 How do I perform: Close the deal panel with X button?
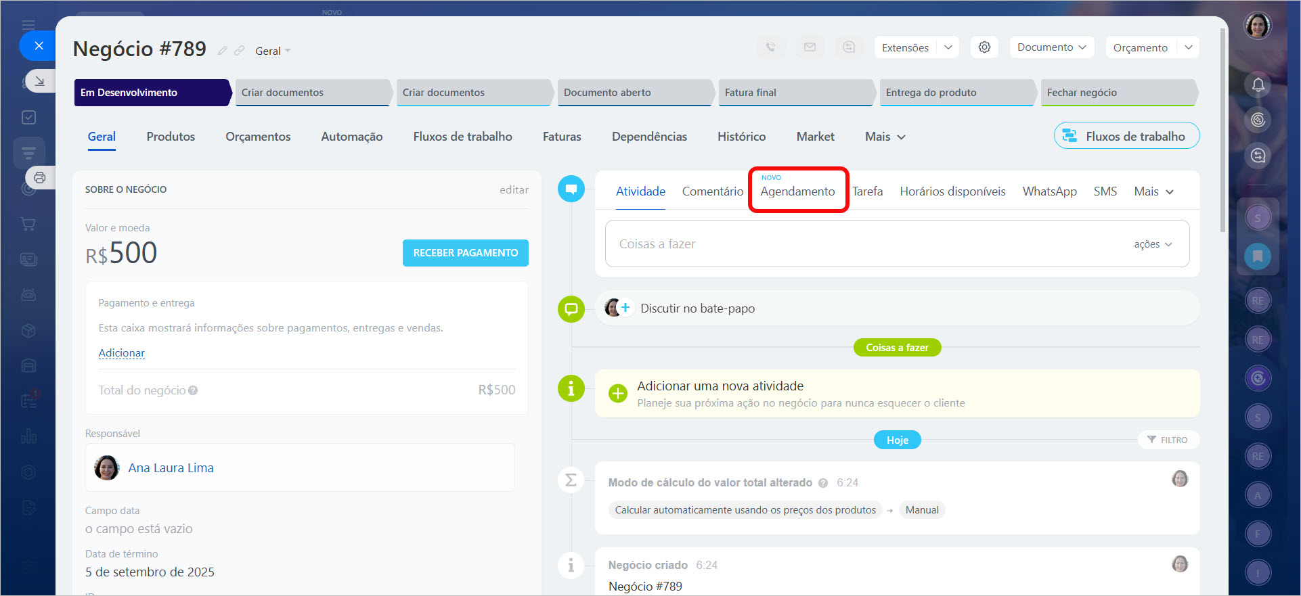click(x=39, y=46)
